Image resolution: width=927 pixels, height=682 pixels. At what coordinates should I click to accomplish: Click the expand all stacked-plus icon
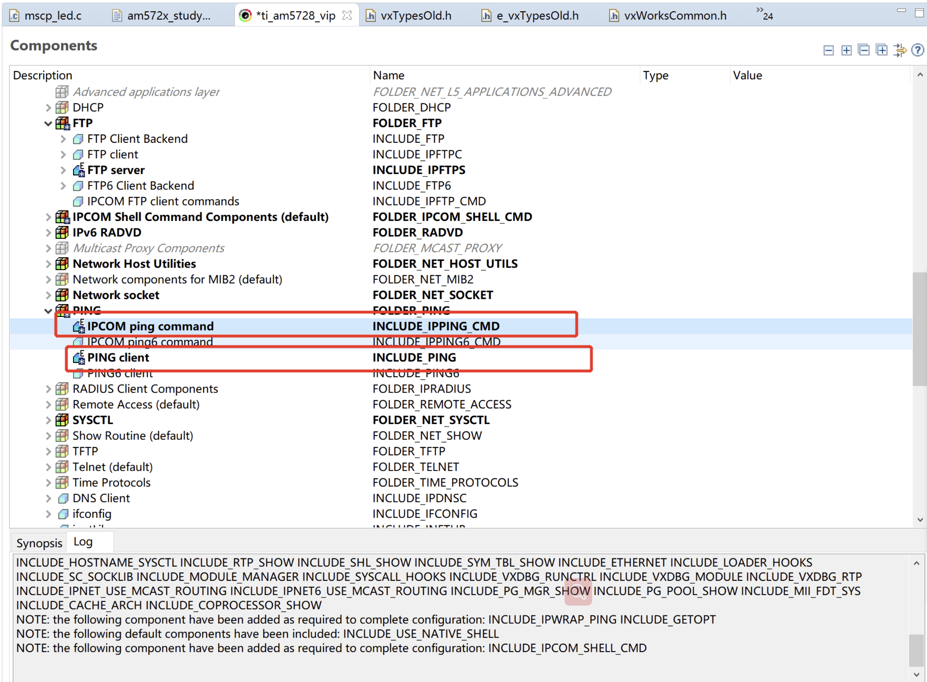pyautogui.click(x=882, y=50)
